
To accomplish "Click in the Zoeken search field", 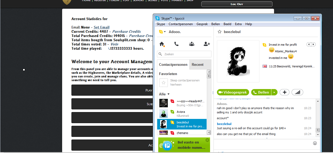I will point(184,54).
